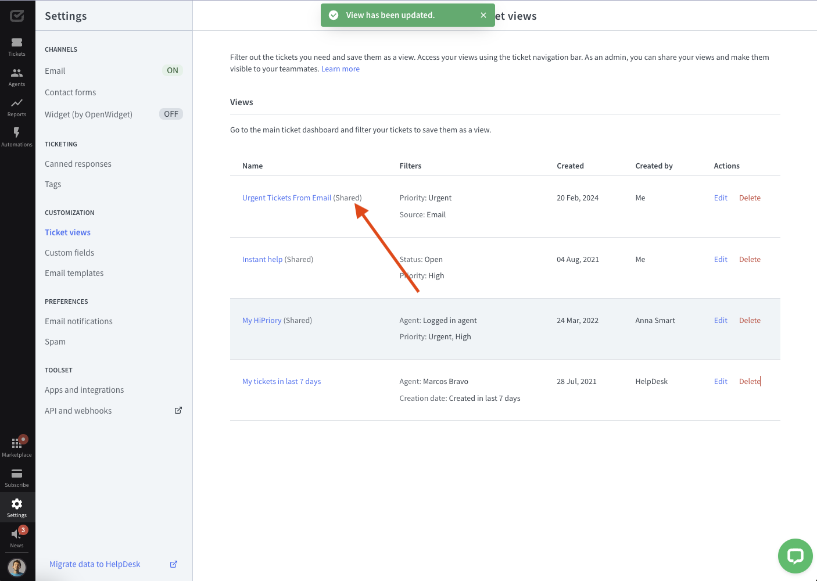This screenshot has width=817, height=581.
Task: Open the Subscribe section icon
Action: pyautogui.click(x=17, y=474)
